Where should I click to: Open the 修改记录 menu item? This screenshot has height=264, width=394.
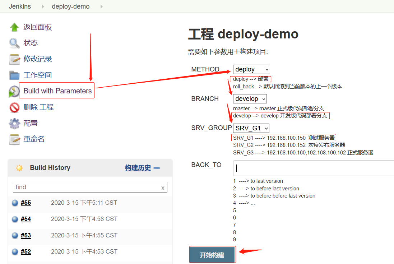[x=38, y=59]
